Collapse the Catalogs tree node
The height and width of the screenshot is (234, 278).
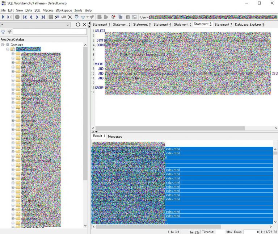tap(3, 45)
